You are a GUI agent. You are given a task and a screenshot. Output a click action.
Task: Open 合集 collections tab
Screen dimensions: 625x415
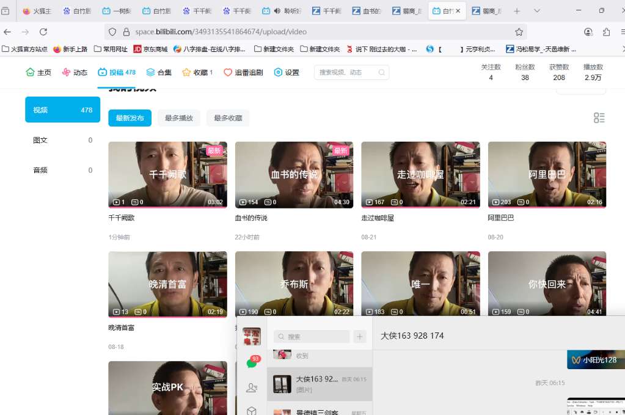coord(159,72)
